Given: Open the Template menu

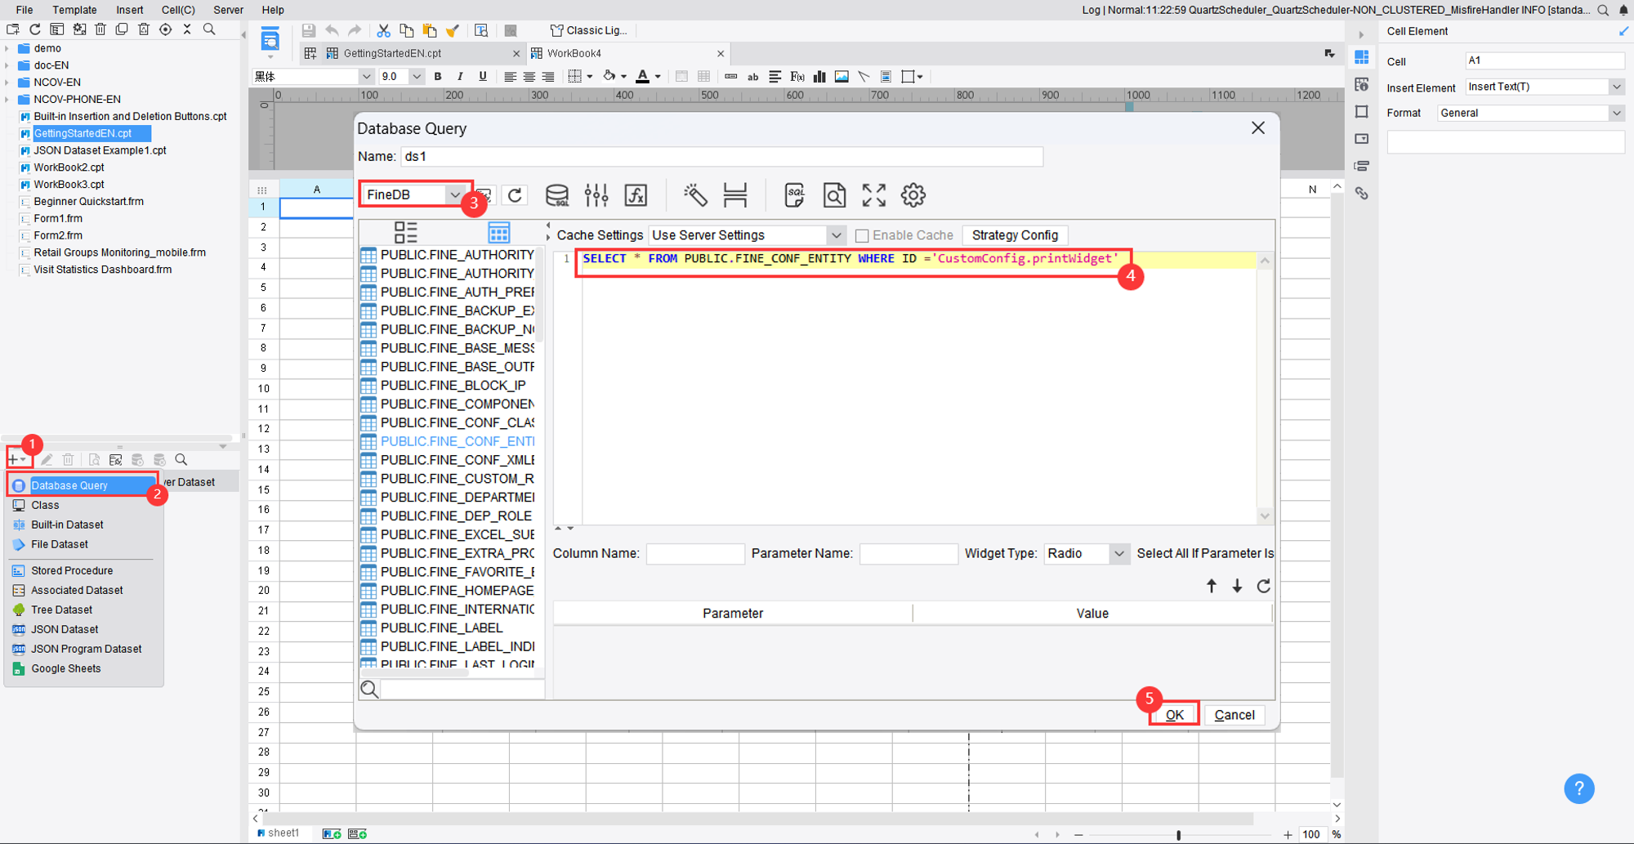Looking at the screenshot, I should 74,10.
